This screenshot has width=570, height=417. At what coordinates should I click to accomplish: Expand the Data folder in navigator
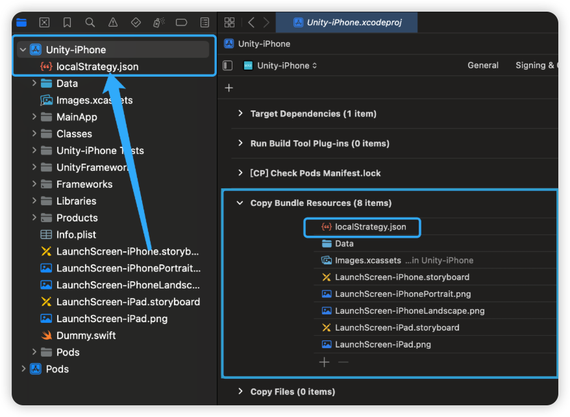point(34,83)
